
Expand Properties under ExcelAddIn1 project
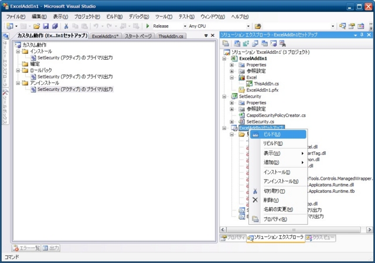point(231,65)
